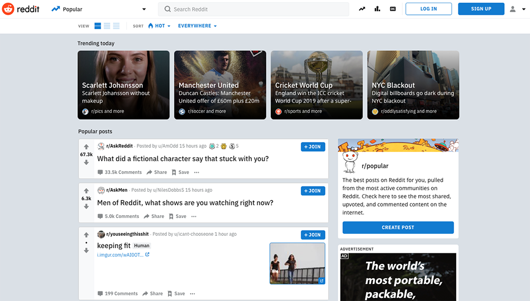Upvote the 'keeping fit' post
530x301 pixels.
pos(86,235)
